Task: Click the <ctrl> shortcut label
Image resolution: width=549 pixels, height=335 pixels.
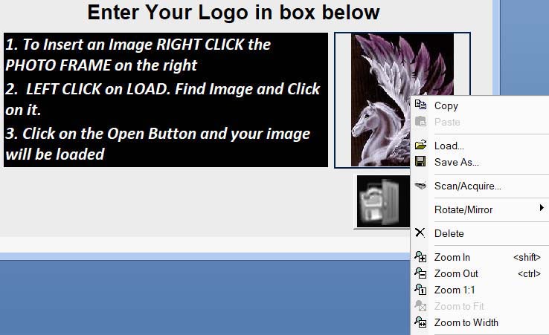Action: click(x=530, y=273)
